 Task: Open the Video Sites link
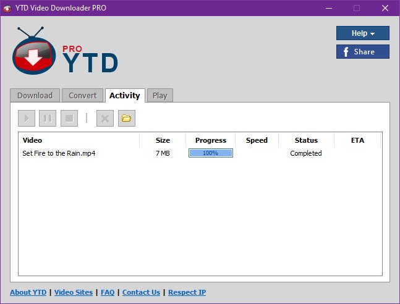click(x=74, y=292)
